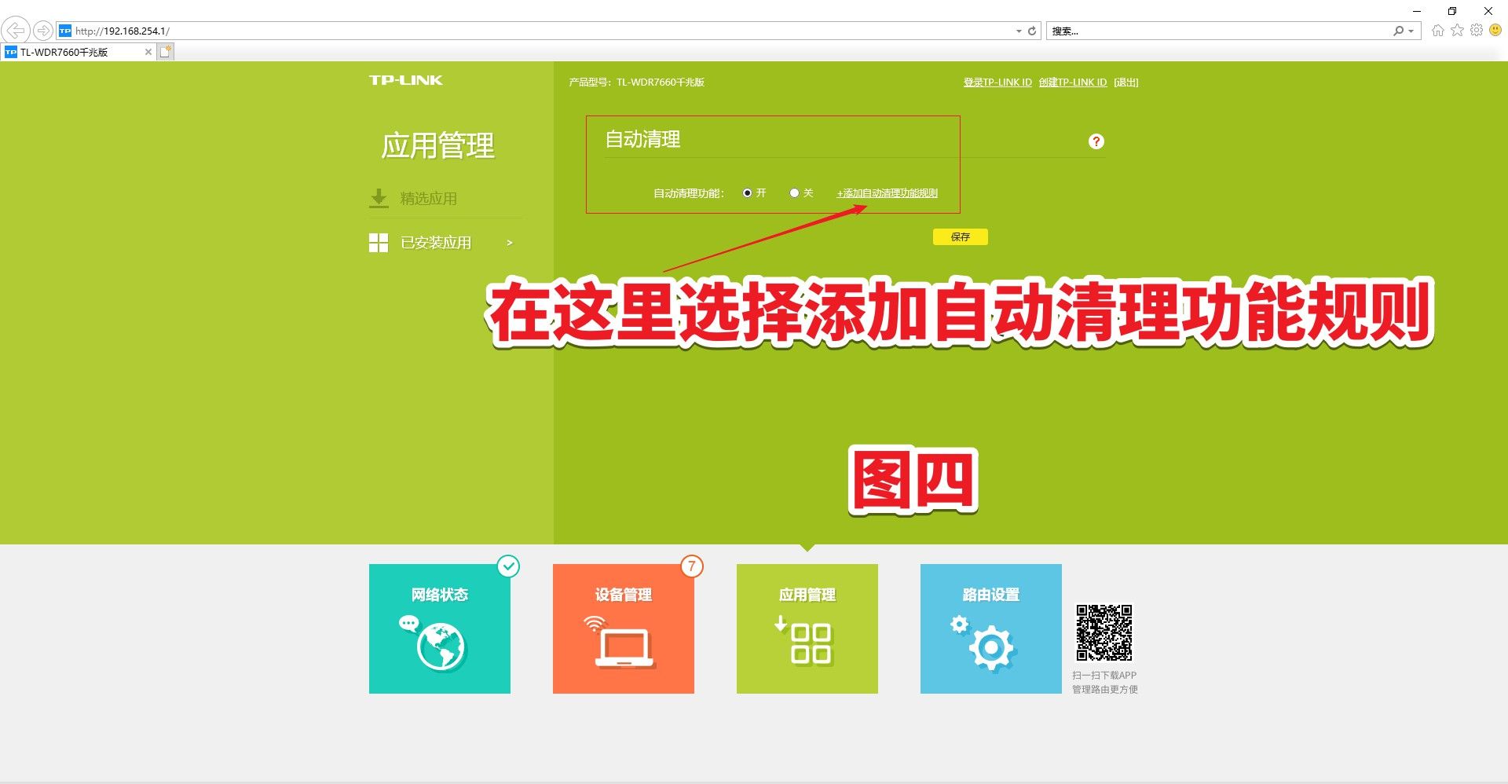
Task: Click the QR code for app download
Action: coord(1104,632)
